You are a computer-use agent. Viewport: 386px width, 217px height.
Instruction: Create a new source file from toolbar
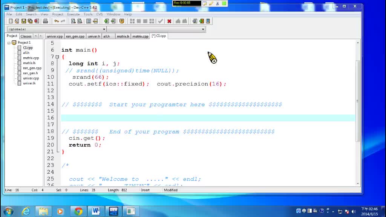pyautogui.click(x=11, y=21)
